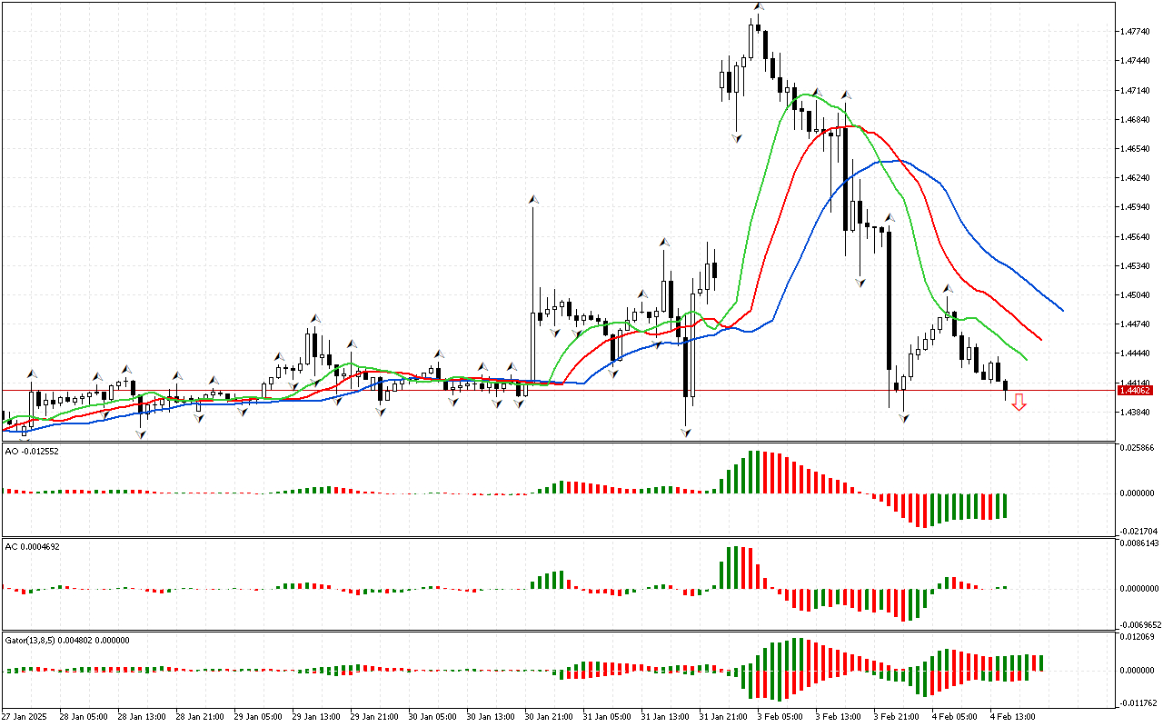This screenshot has height=727, width=1163.
Task: Click the 1.47740 price level
Action: click(x=1136, y=32)
